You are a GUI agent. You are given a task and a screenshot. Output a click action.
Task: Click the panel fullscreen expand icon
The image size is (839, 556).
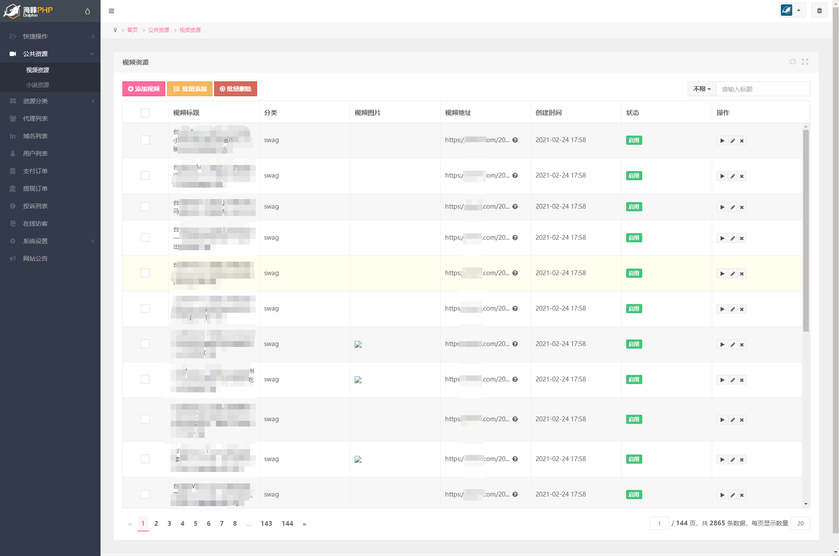coord(805,62)
